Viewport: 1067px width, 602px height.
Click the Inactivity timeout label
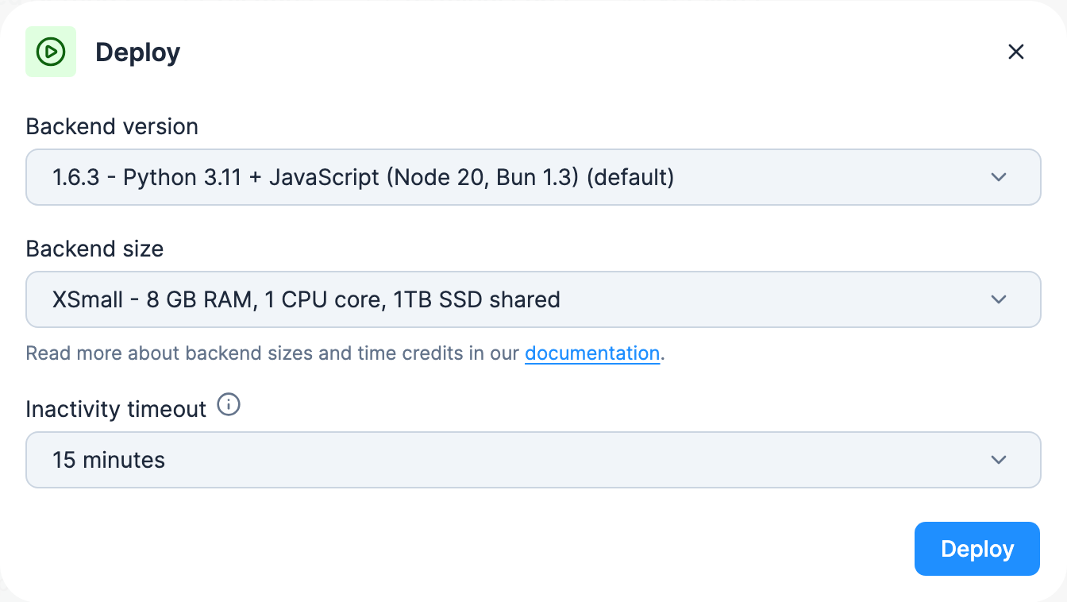pos(116,409)
